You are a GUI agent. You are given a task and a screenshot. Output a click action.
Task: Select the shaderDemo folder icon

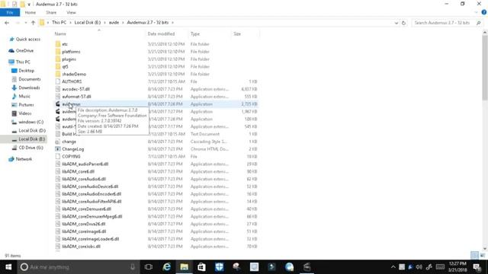pos(58,74)
